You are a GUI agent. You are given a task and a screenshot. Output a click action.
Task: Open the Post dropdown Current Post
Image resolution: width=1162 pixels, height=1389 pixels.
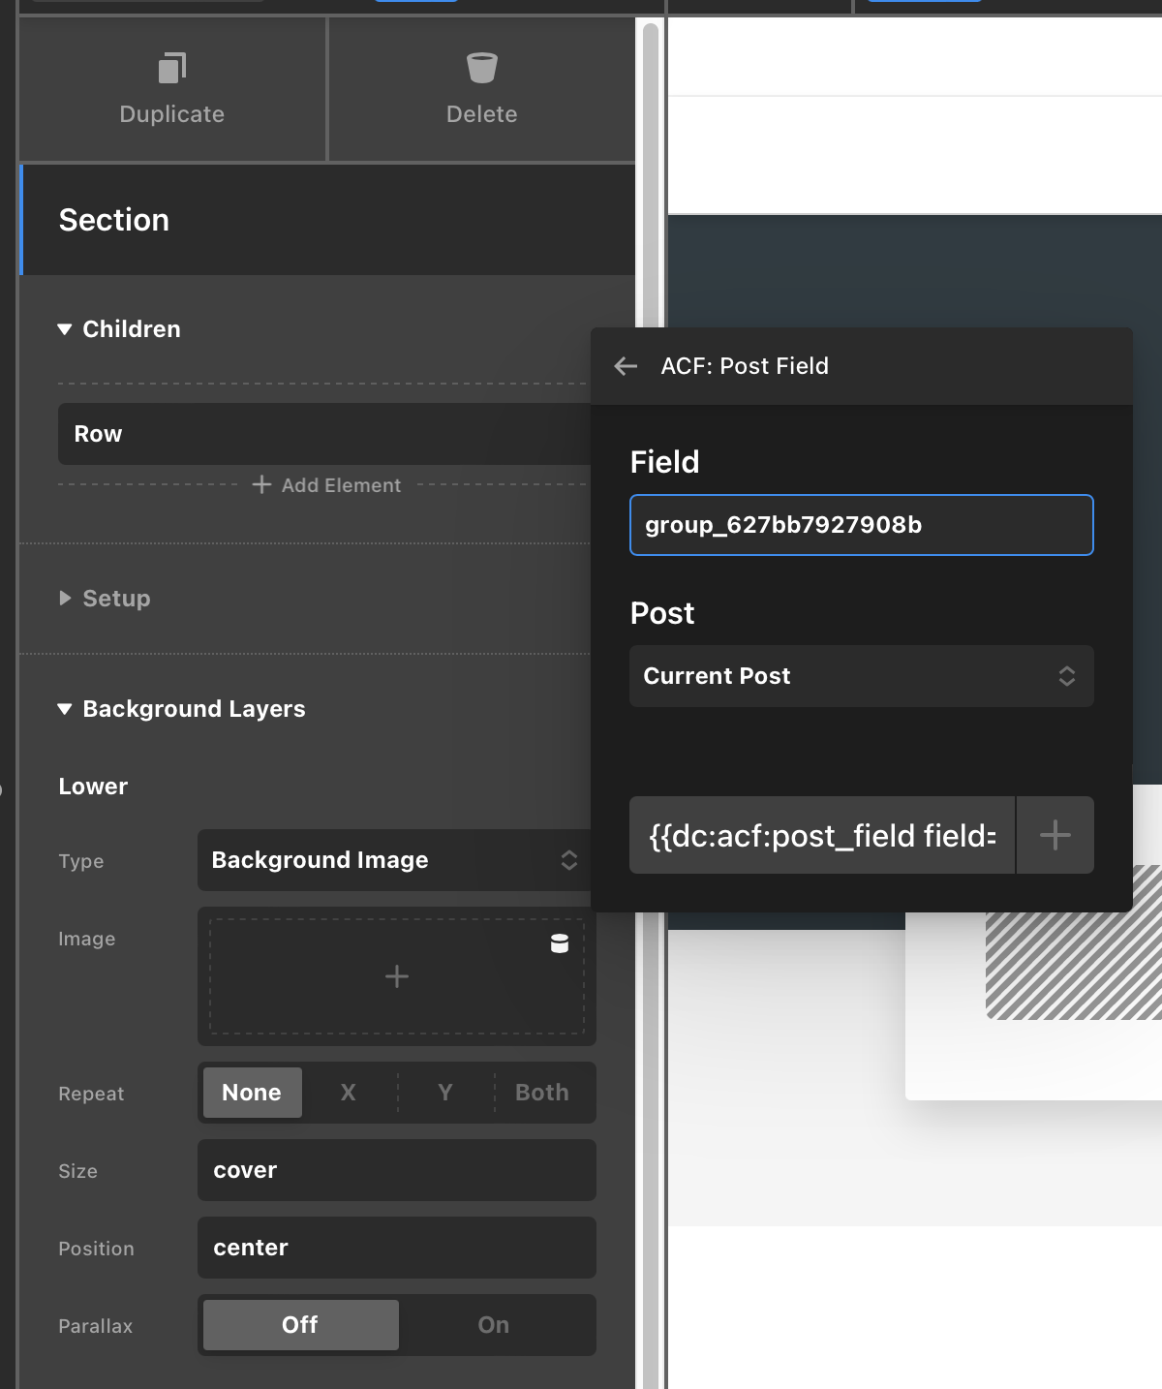pyautogui.click(x=862, y=676)
